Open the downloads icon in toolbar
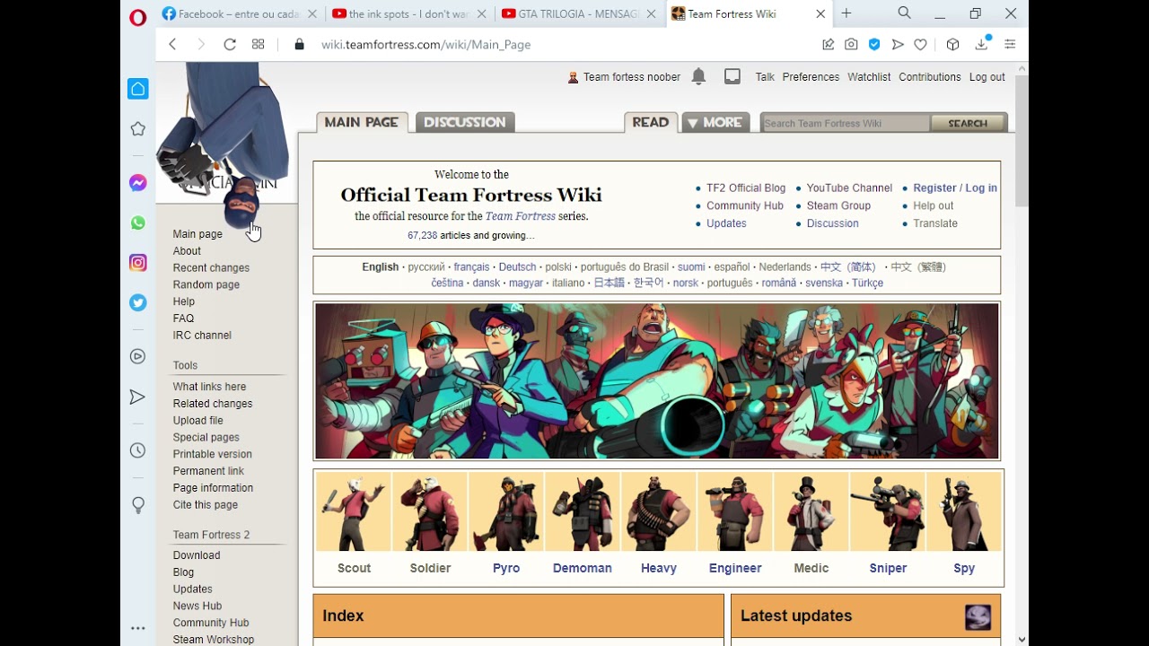The image size is (1149, 646). pyautogui.click(x=981, y=44)
